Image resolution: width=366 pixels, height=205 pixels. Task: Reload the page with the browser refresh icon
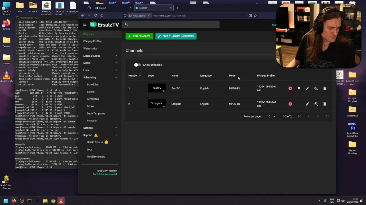coord(96,15)
